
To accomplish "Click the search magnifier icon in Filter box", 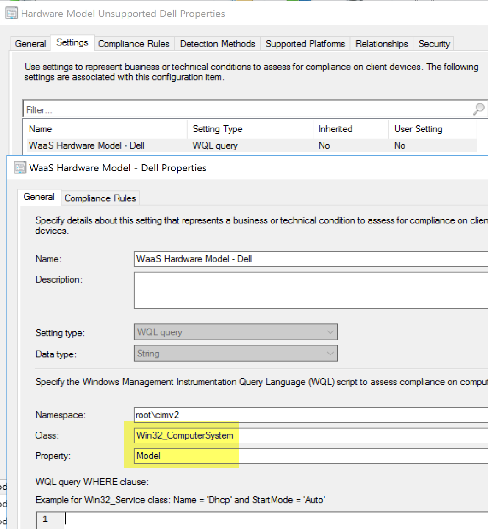I will click(x=479, y=109).
